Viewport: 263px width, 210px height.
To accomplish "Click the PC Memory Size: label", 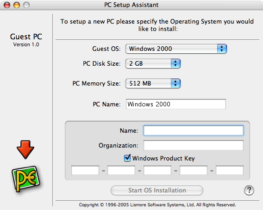I will point(96,83).
